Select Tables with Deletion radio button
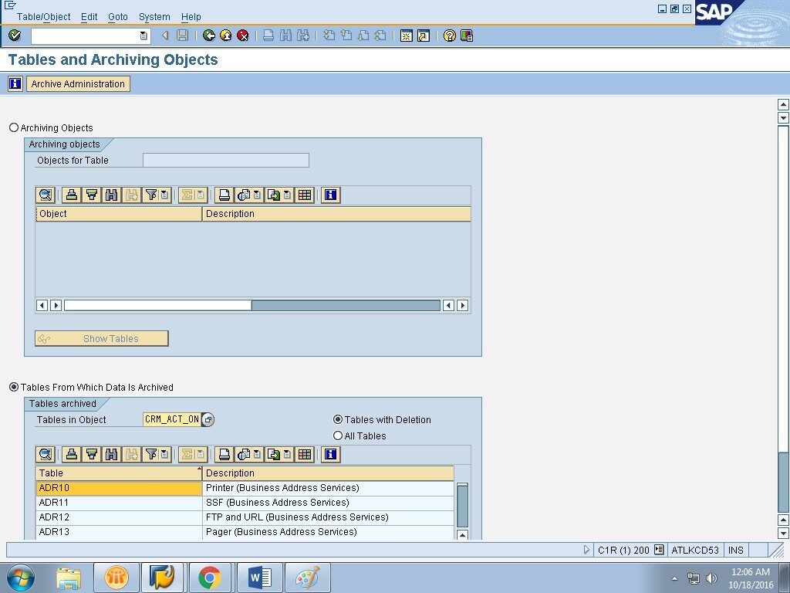790x593 pixels. pos(338,419)
